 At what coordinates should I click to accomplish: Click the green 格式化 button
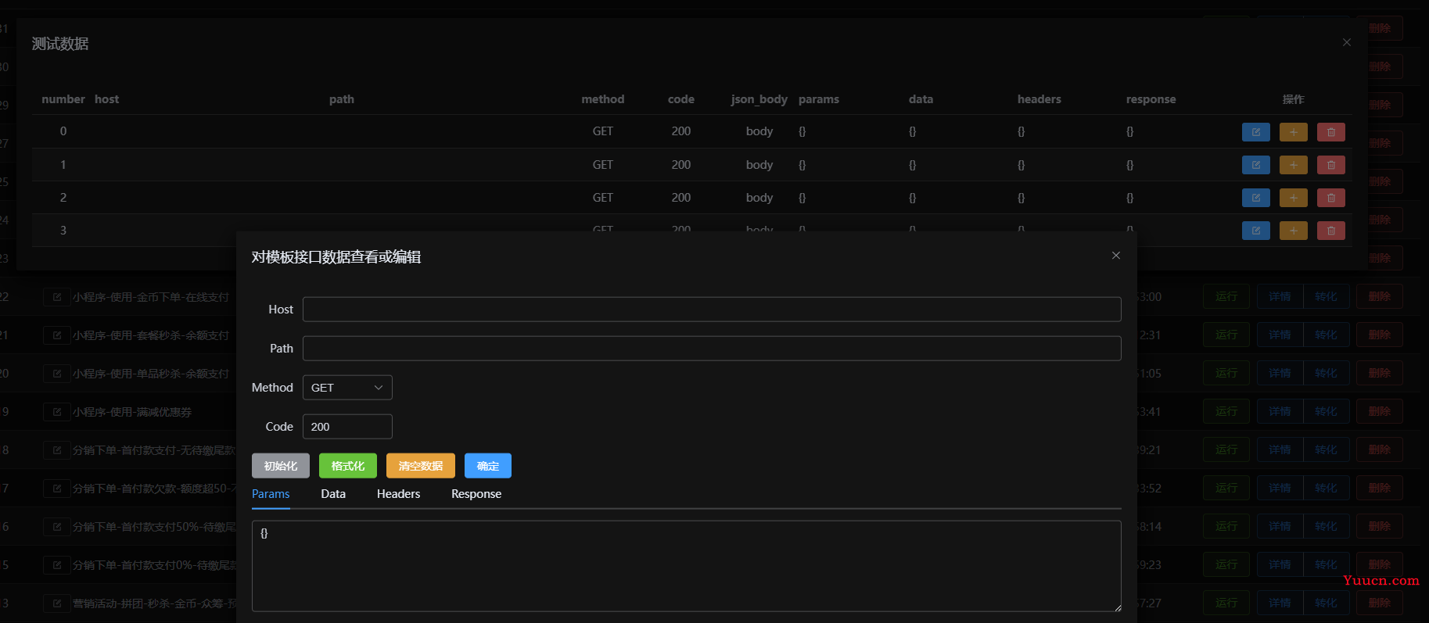coord(348,466)
